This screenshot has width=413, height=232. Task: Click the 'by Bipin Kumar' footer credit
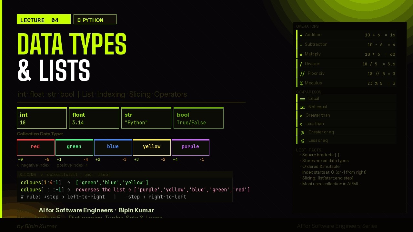tap(37, 227)
